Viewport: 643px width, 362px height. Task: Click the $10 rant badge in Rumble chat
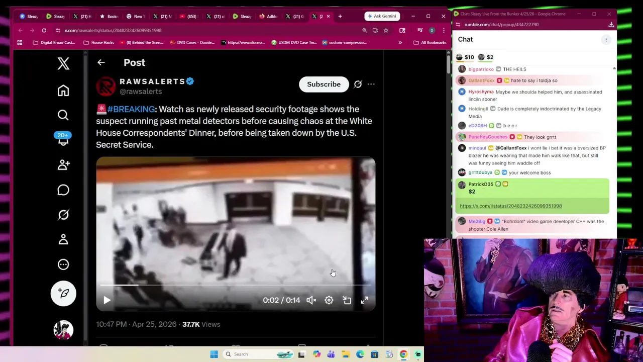pos(465,57)
